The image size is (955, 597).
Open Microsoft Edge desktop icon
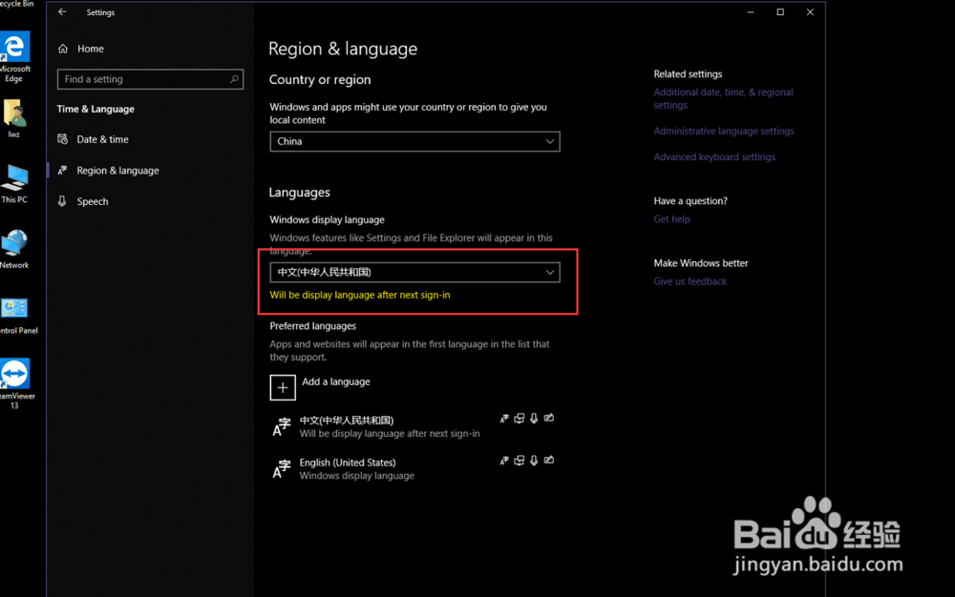[14, 56]
